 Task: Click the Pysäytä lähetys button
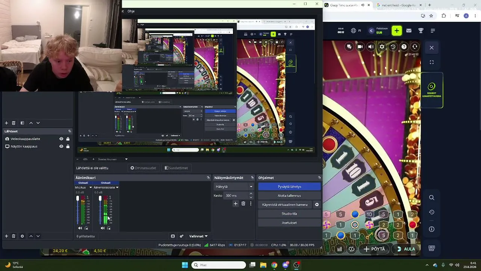pyautogui.click(x=289, y=187)
